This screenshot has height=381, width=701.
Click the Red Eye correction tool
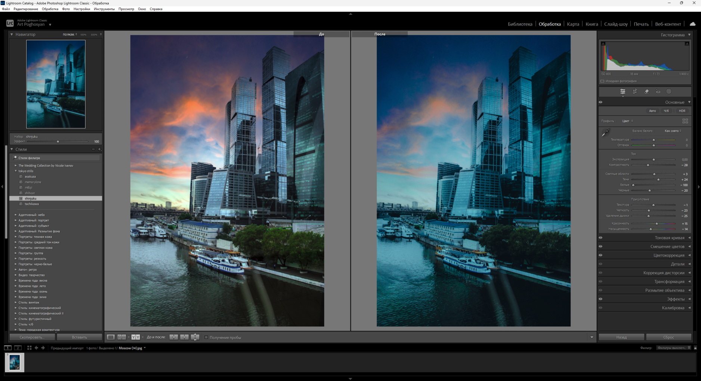click(658, 92)
